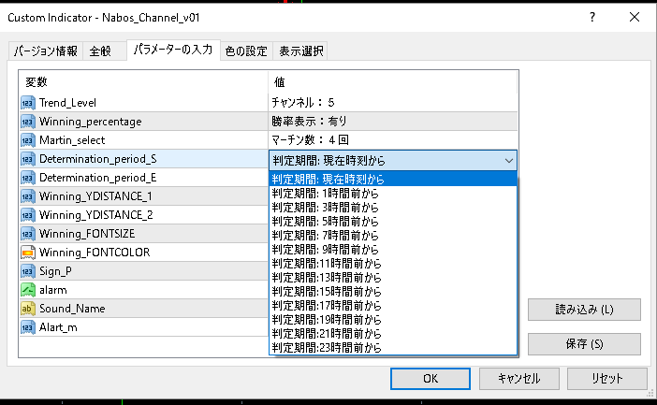Click the 保存 (S) button
This screenshot has width=657, height=405.
584,344
